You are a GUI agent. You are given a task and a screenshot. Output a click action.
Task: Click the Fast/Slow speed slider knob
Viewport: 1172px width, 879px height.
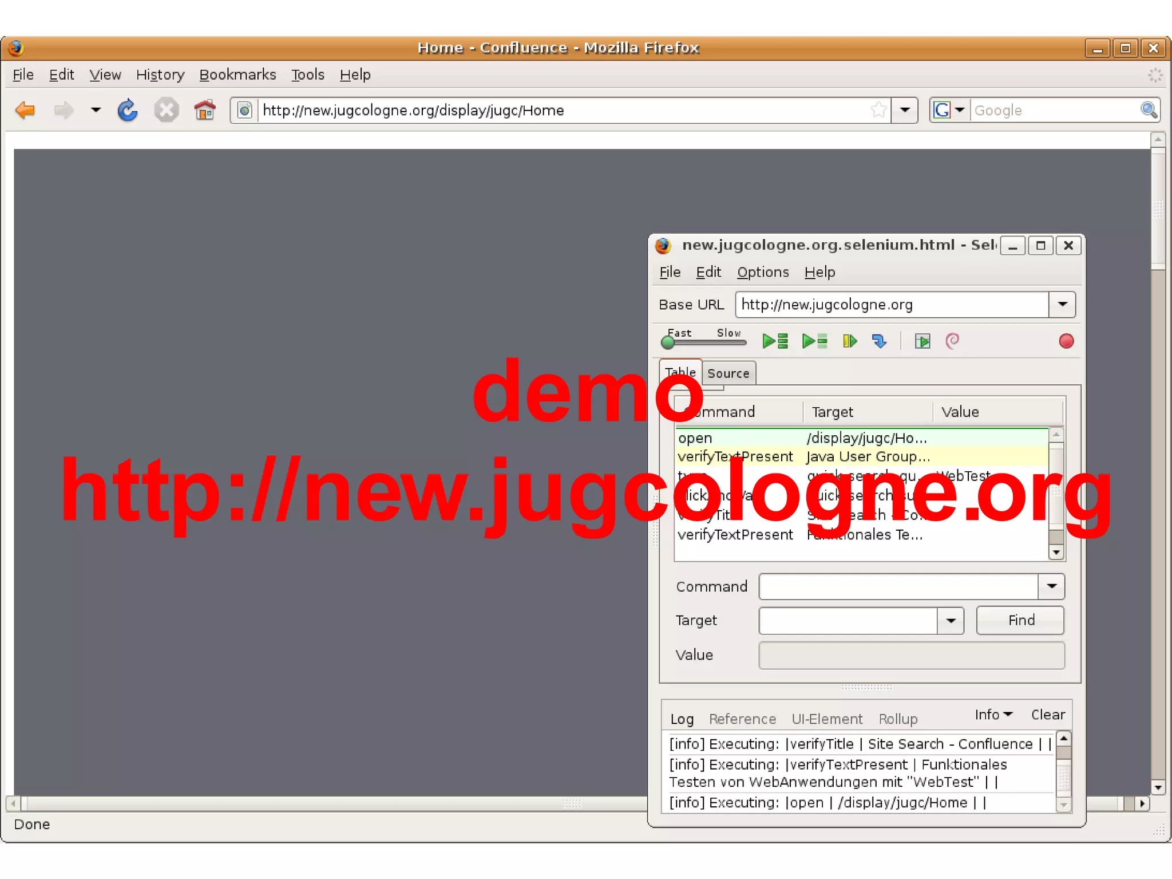click(x=667, y=342)
